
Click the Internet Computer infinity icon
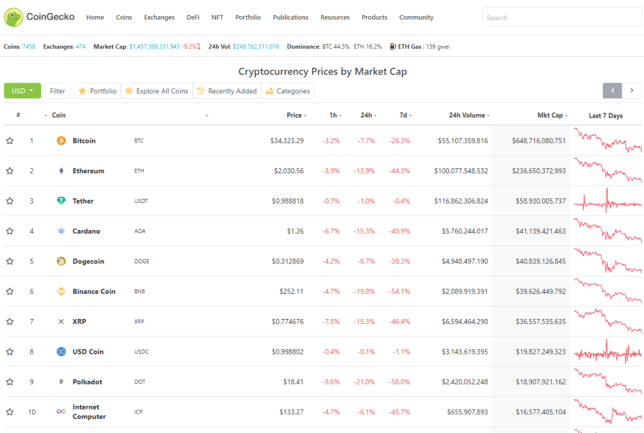61,412
